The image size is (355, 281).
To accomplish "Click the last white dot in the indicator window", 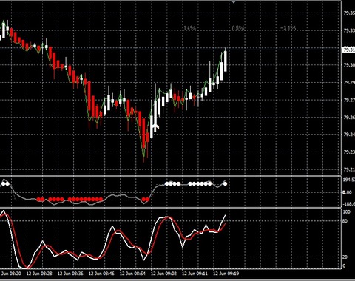I will point(225,183).
